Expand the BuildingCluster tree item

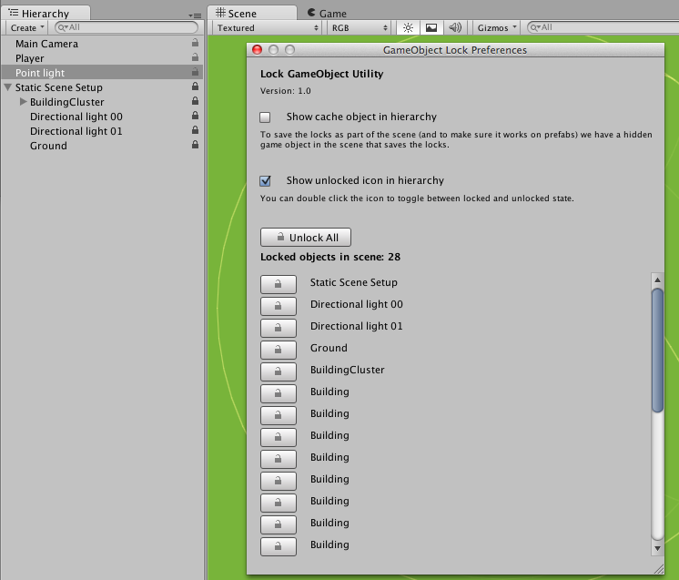24,101
